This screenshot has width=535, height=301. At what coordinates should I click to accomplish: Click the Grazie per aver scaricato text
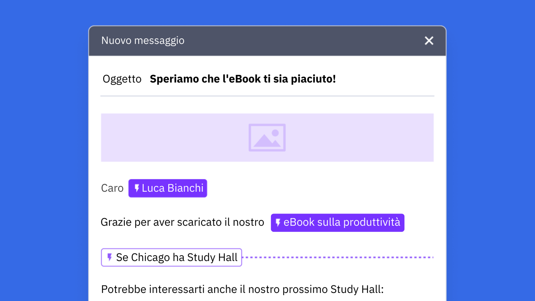coord(182,222)
